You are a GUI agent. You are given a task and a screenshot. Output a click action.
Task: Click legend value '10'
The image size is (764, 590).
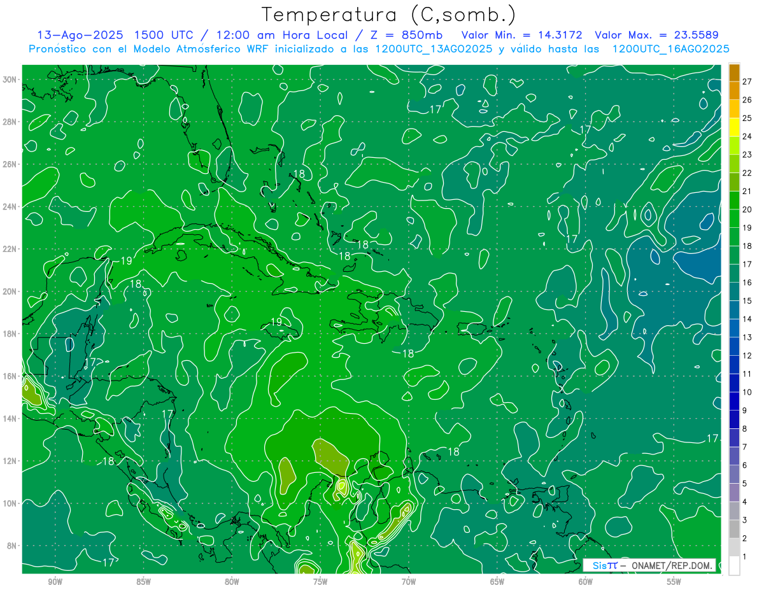pyautogui.click(x=747, y=392)
